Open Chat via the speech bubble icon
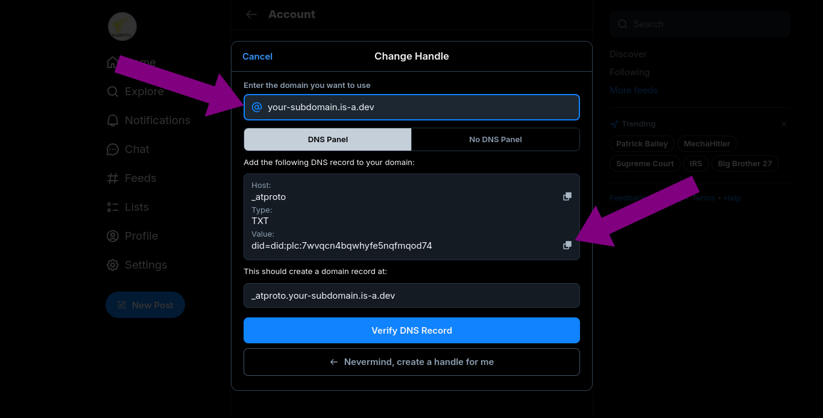823x418 pixels. point(113,149)
